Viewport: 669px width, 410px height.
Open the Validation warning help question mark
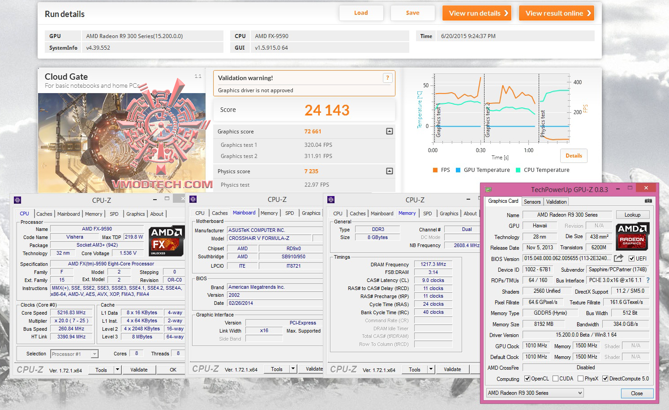(x=388, y=78)
